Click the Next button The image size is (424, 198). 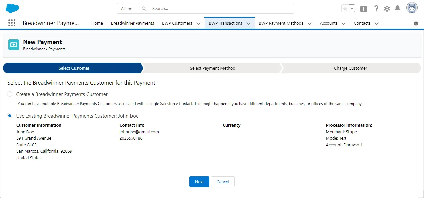tap(199, 182)
